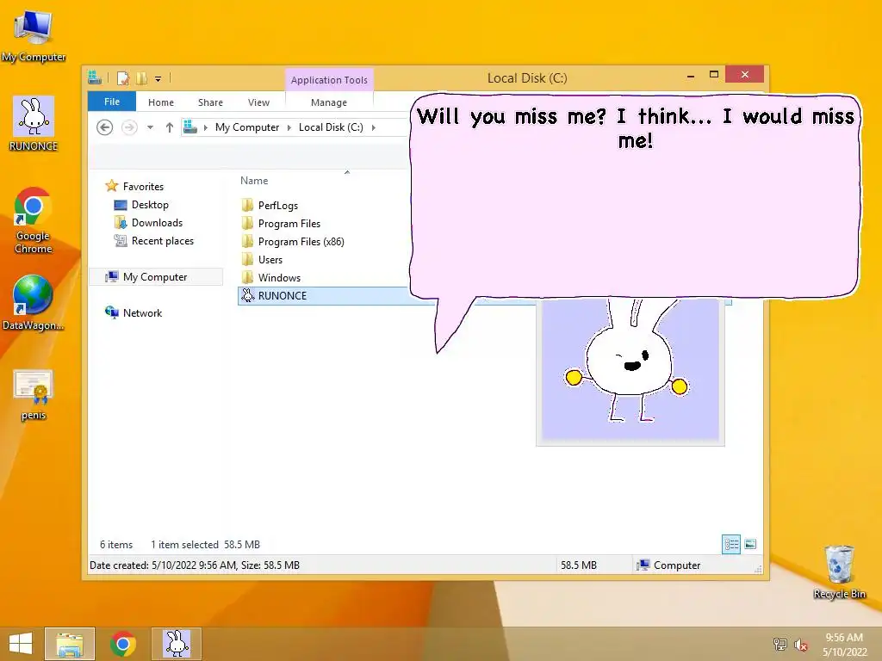This screenshot has width=882, height=661.
Task: Close the Local Disk (C:) window
Action: click(x=744, y=74)
